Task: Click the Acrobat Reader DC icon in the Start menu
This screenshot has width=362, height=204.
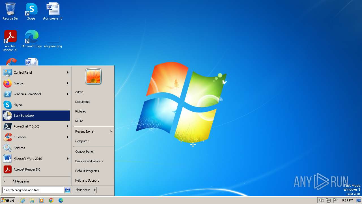Action: click(7, 169)
